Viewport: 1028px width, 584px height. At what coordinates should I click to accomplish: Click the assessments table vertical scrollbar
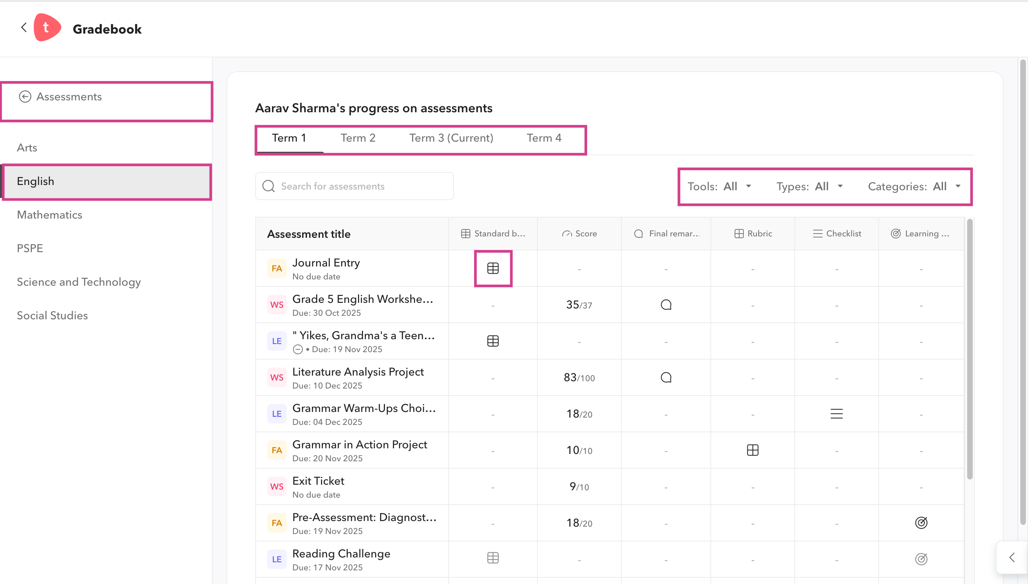pos(970,349)
